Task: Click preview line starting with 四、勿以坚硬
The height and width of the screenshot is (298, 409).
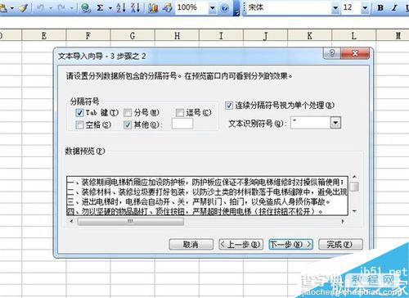Action: (x=196, y=211)
